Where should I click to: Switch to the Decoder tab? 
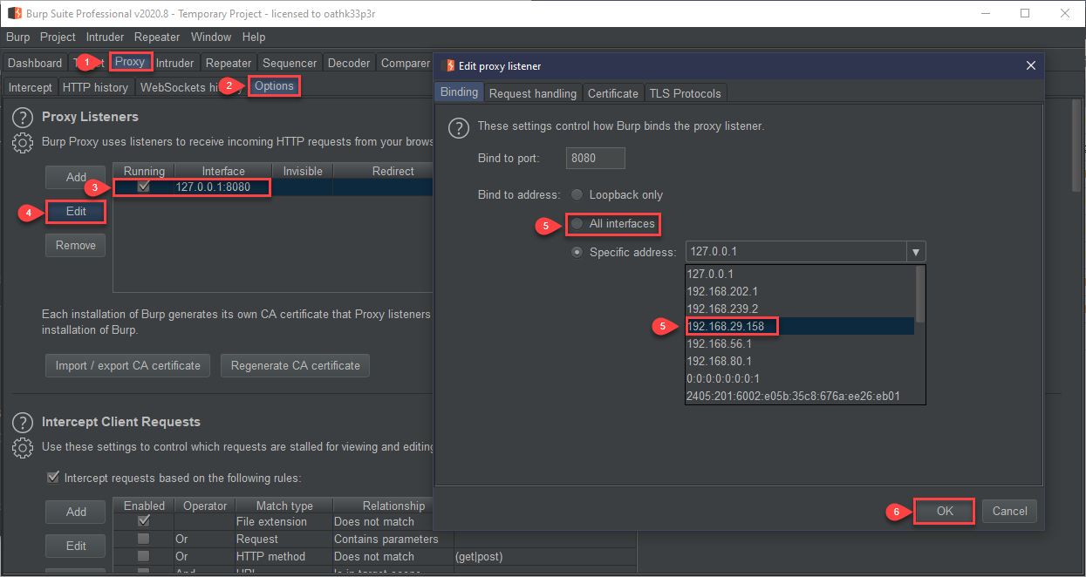click(349, 63)
